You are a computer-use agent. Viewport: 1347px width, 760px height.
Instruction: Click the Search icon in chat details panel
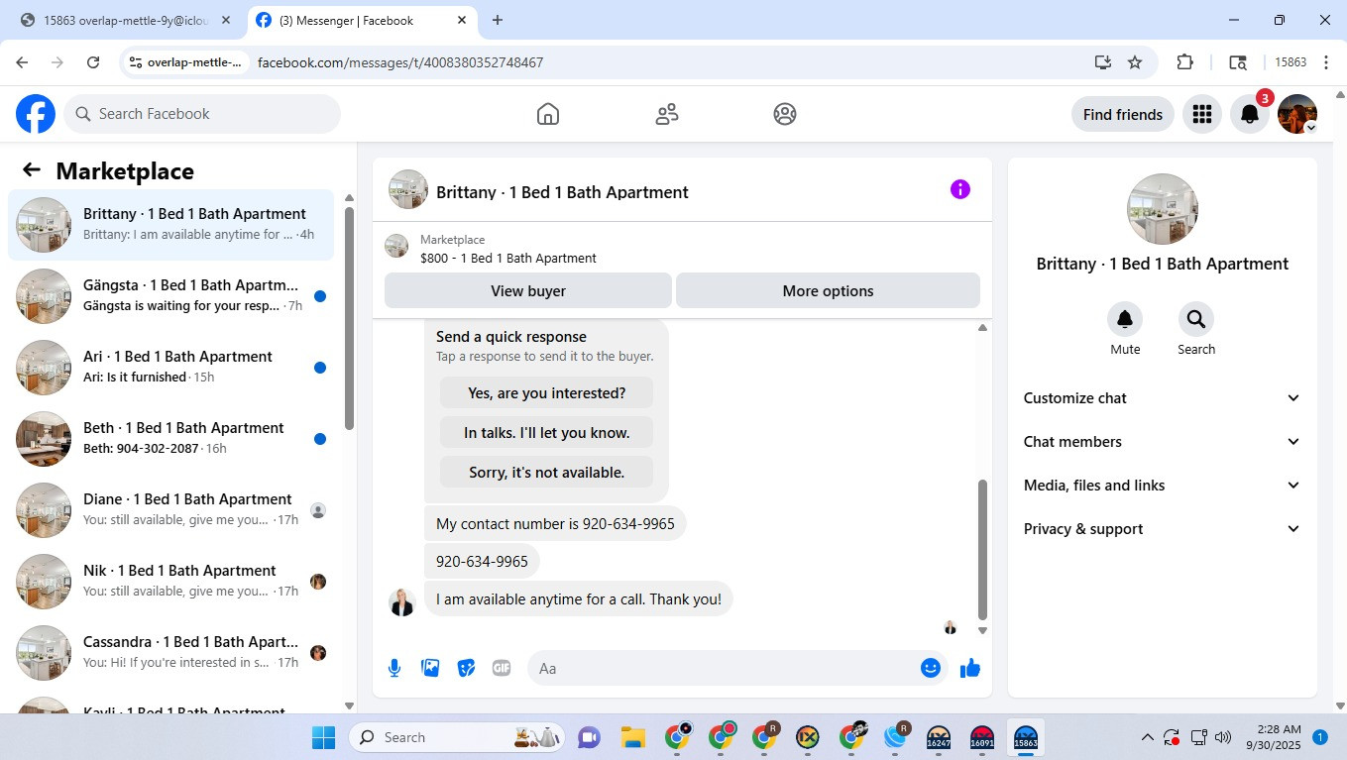tap(1196, 319)
